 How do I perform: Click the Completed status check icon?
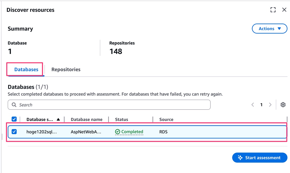117,132
